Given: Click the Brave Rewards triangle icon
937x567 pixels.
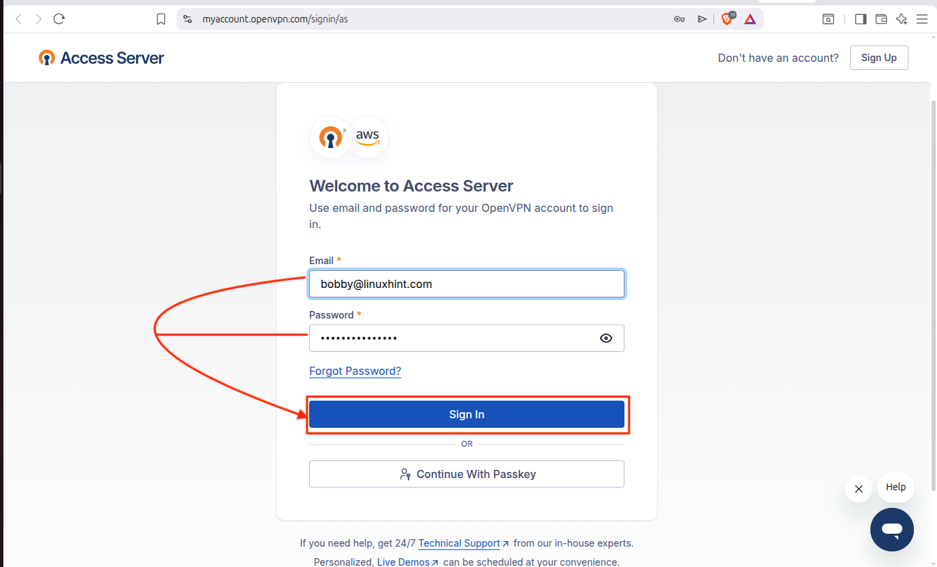Looking at the screenshot, I should (x=749, y=19).
